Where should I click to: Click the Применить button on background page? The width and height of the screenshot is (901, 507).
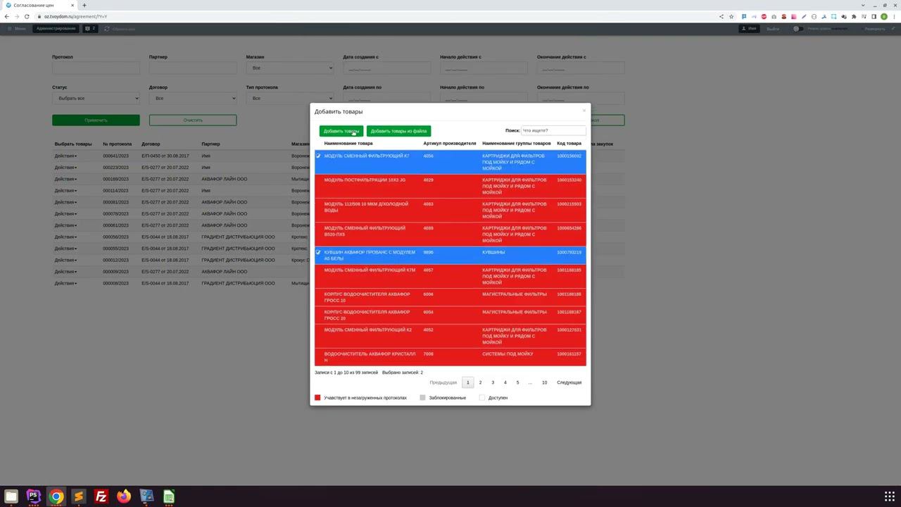click(96, 120)
